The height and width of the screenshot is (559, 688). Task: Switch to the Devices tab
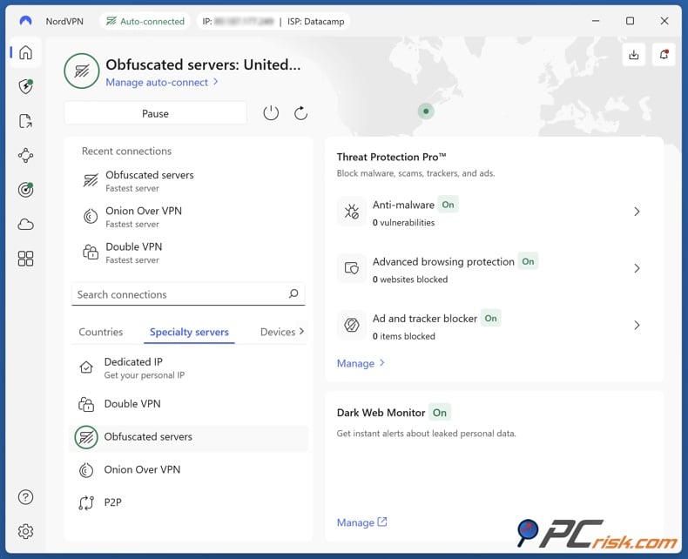pos(278,332)
